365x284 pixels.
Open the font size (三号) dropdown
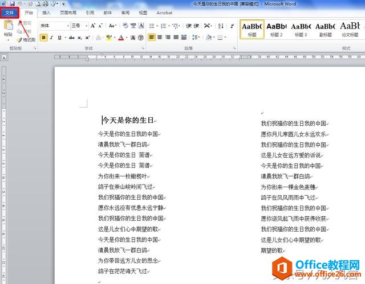pyautogui.click(x=86, y=26)
